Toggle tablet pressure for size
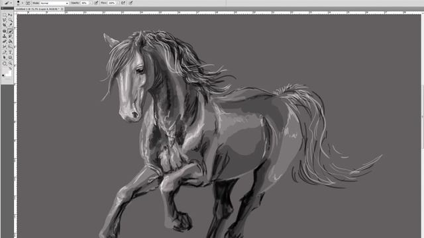424x238 pixels. (131, 3)
